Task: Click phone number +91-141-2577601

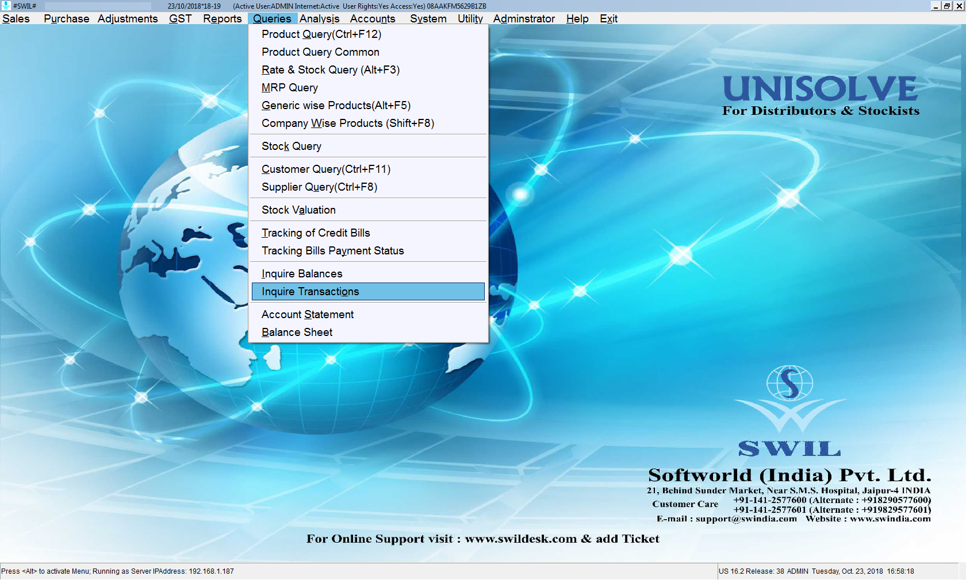Action: pos(770,510)
